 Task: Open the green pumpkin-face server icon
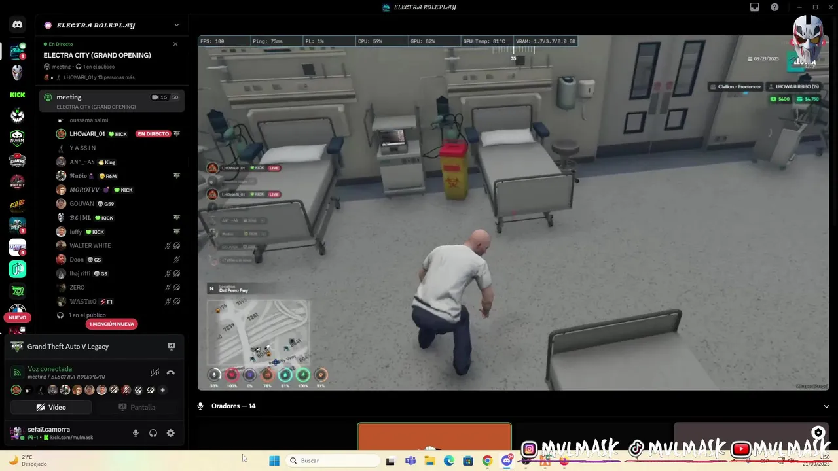click(x=18, y=116)
